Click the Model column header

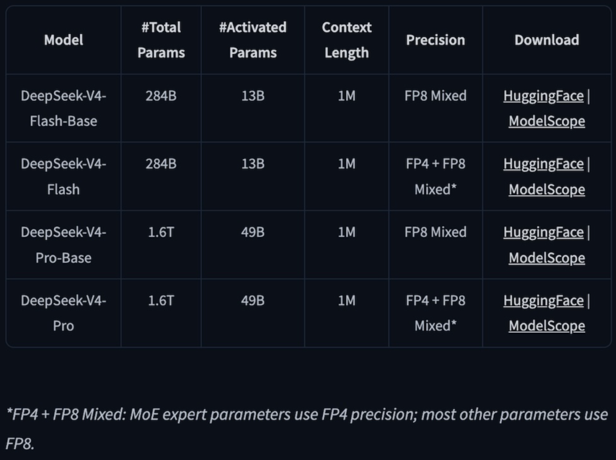63,40
